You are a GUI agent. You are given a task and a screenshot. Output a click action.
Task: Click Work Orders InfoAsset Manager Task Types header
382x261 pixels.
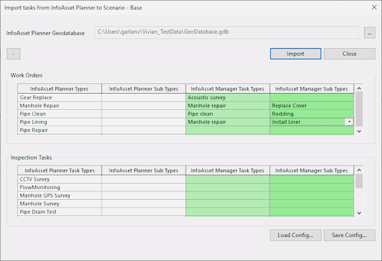pos(228,89)
